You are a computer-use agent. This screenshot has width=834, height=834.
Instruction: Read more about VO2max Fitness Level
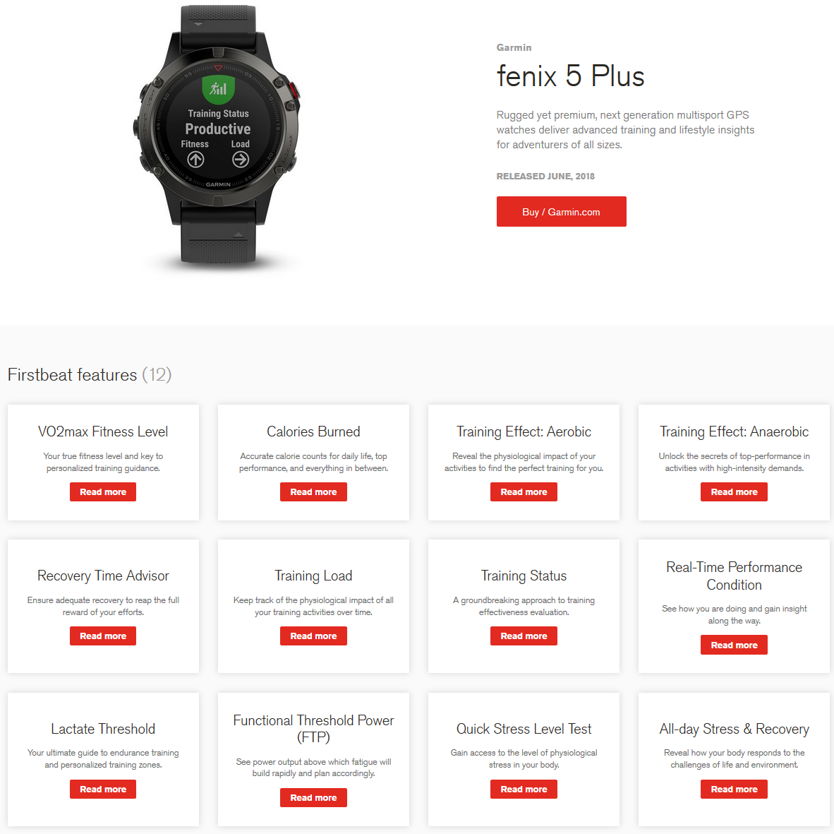click(102, 492)
